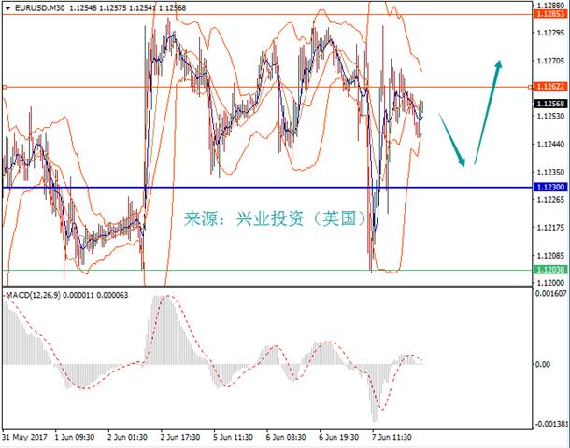The image size is (570, 448).
Task: Click the 31 May 2017 date label
Action: [24, 437]
